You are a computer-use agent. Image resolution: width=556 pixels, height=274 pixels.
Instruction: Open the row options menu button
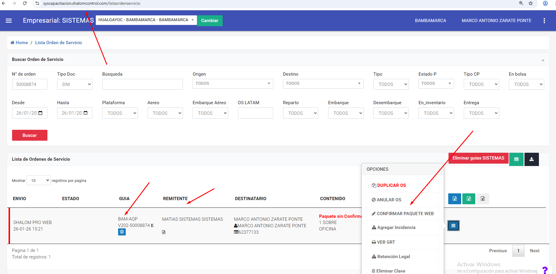pyautogui.click(x=454, y=226)
